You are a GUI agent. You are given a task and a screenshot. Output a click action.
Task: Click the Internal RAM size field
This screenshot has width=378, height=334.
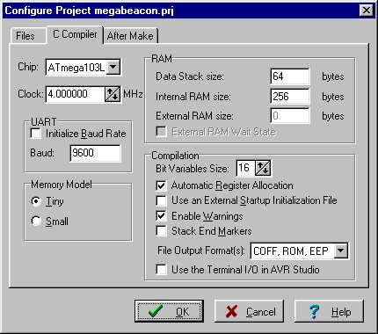click(289, 97)
